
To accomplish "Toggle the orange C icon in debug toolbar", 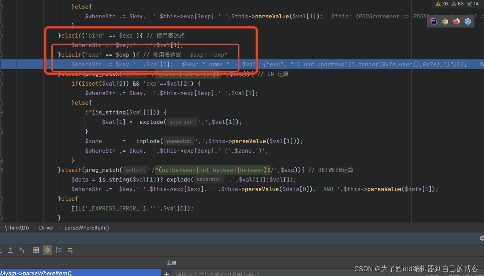I will 47,250.
